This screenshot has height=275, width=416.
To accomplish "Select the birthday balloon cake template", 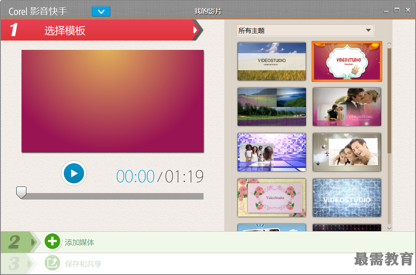I will coord(347,62).
